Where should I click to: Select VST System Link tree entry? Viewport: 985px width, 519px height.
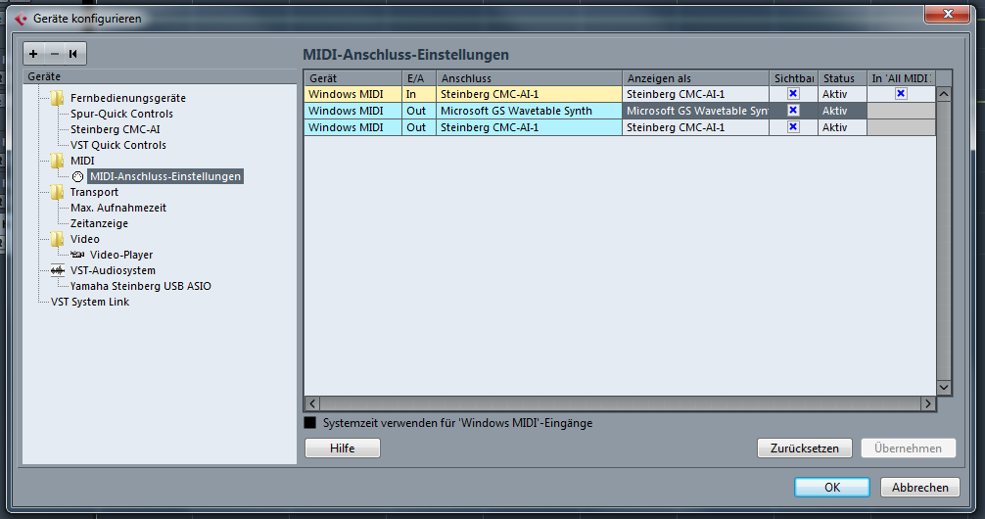click(x=90, y=303)
